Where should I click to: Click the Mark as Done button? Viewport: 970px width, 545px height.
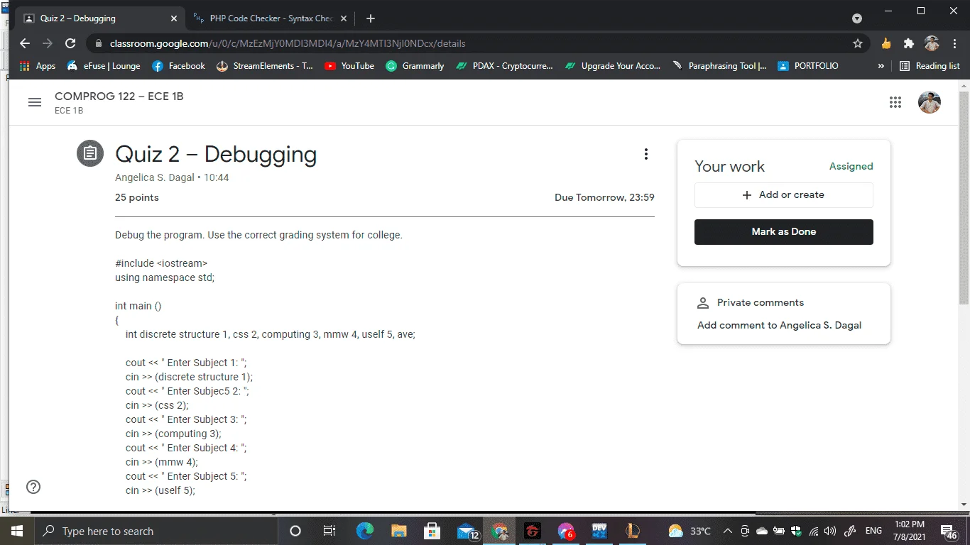(783, 232)
